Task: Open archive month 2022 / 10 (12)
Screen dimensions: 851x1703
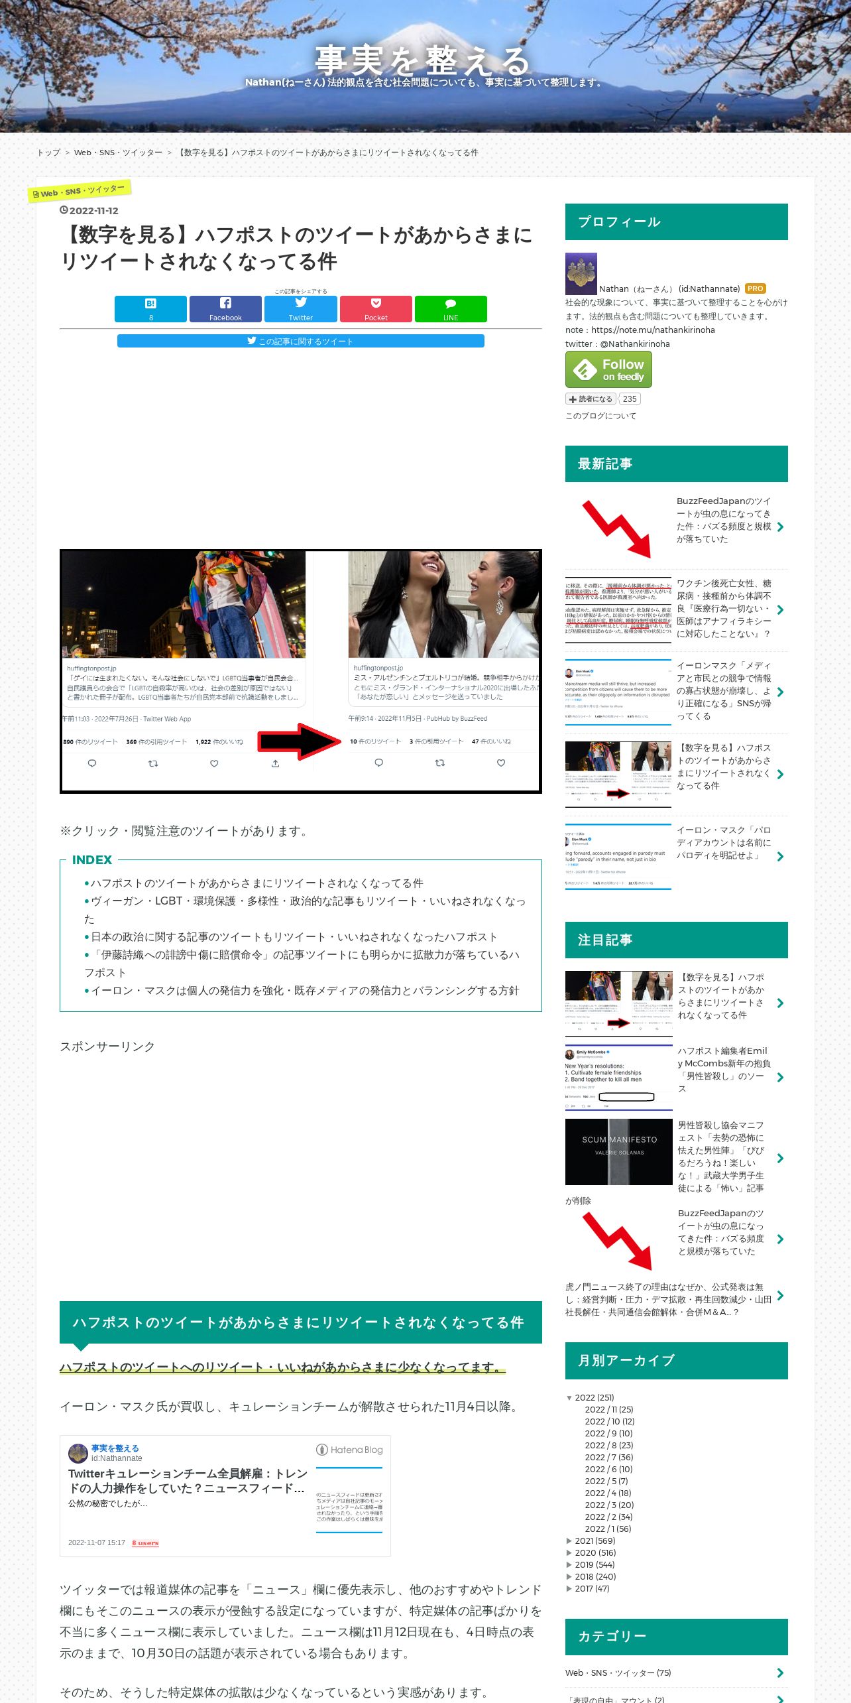Action: tap(610, 1422)
